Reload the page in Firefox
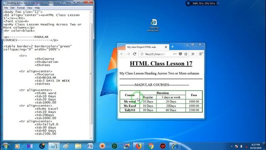 click(135, 54)
